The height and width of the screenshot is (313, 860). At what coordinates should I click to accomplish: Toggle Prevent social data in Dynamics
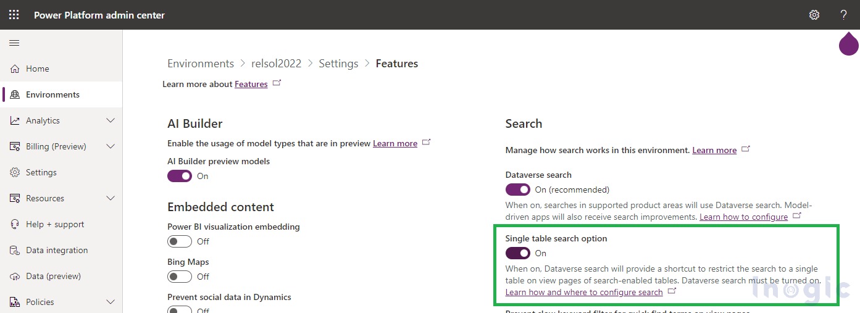pyautogui.click(x=180, y=310)
